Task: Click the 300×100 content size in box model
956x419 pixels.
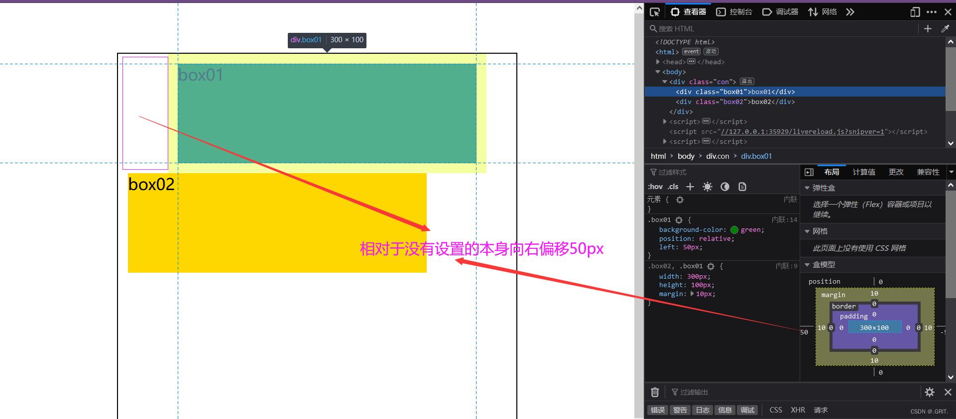Action: pos(874,328)
